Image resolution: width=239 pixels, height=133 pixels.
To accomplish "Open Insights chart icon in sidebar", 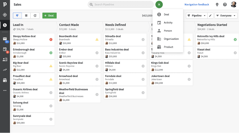I will pyautogui.click(x=5, y=70).
